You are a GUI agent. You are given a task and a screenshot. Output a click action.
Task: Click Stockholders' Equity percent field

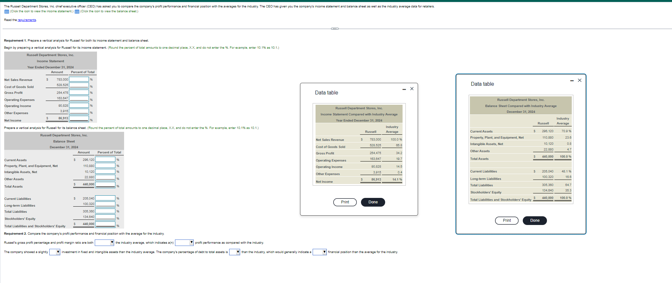(x=105, y=217)
